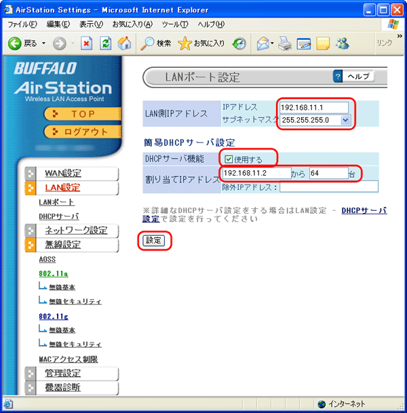Expand the WAN設定 section
Viewport: 407px width, 413px height.
click(x=72, y=174)
